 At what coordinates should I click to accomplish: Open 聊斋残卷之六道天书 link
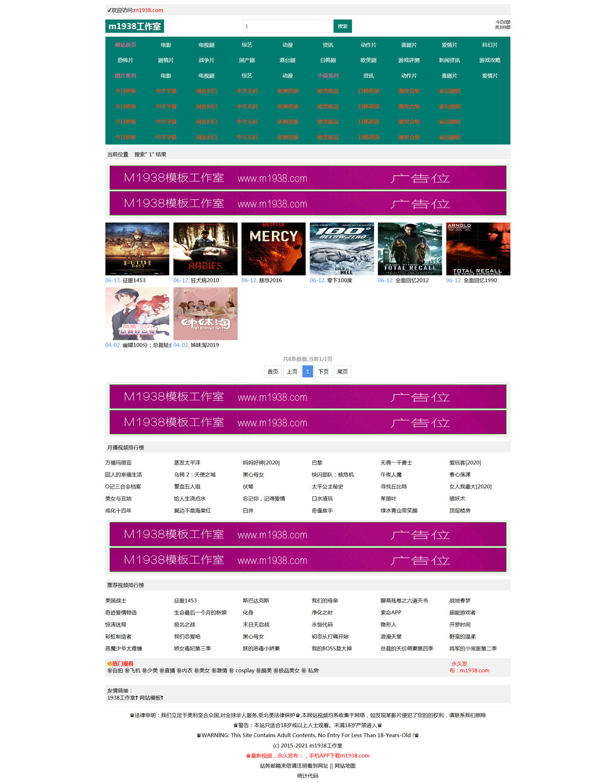pyautogui.click(x=404, y=601)
